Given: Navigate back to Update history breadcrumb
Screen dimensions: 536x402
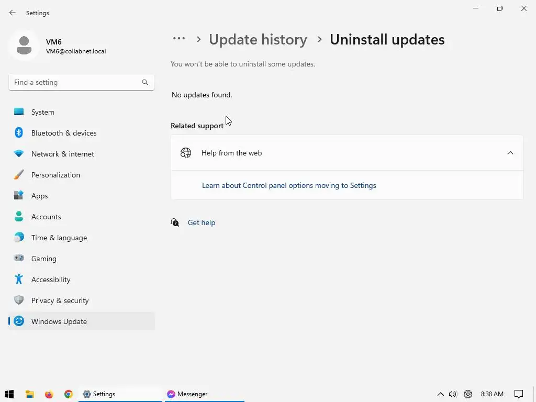Looking at the screenshot, I should tap(258, 40).
